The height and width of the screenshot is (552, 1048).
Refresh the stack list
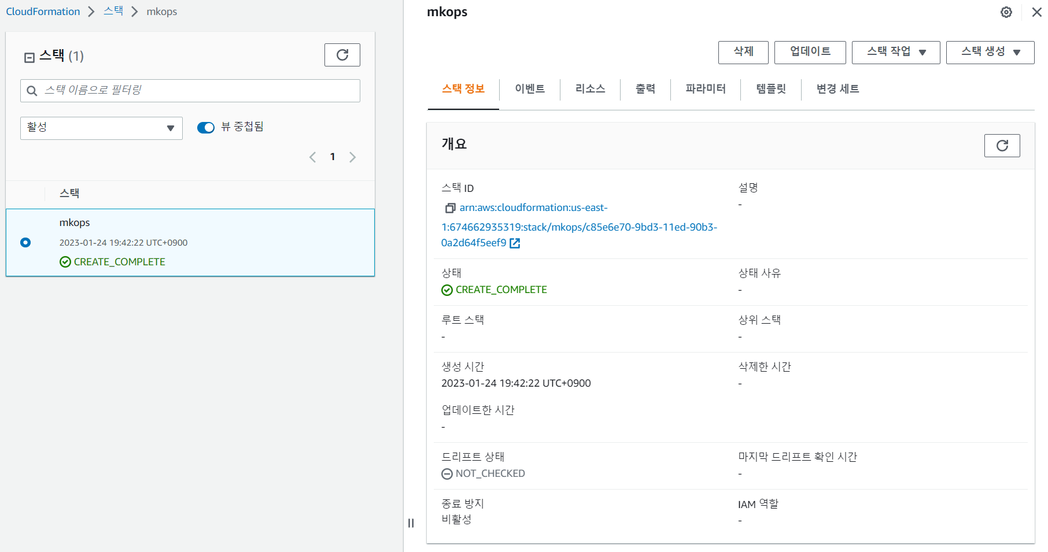(x=342, y=55)
